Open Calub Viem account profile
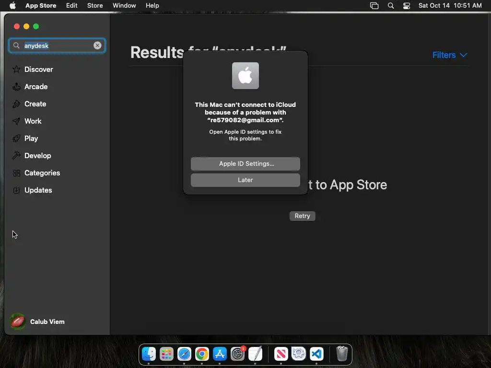Image resolution: width=491 pixels, height=368 pixels. click(x=37, y=322)
